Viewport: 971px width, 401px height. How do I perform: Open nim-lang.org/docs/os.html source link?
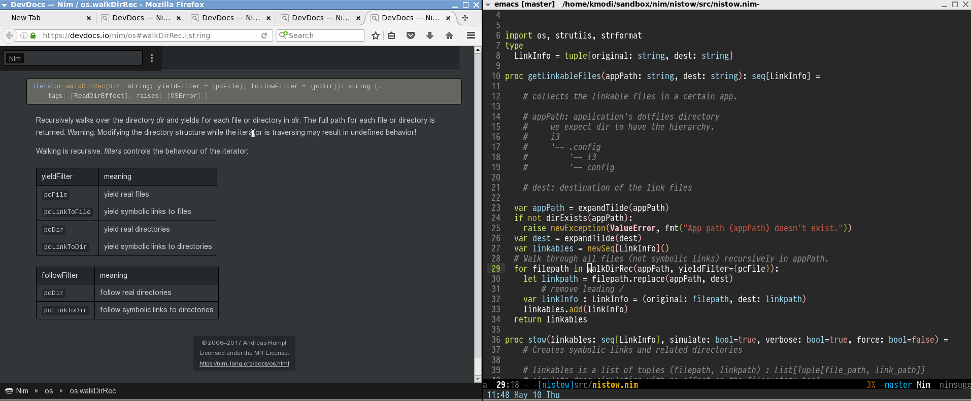click(244, 363)
